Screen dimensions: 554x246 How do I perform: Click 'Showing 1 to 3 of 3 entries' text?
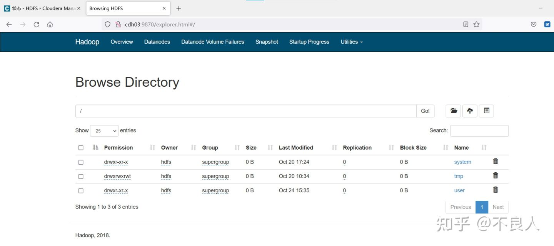(107, 207)
